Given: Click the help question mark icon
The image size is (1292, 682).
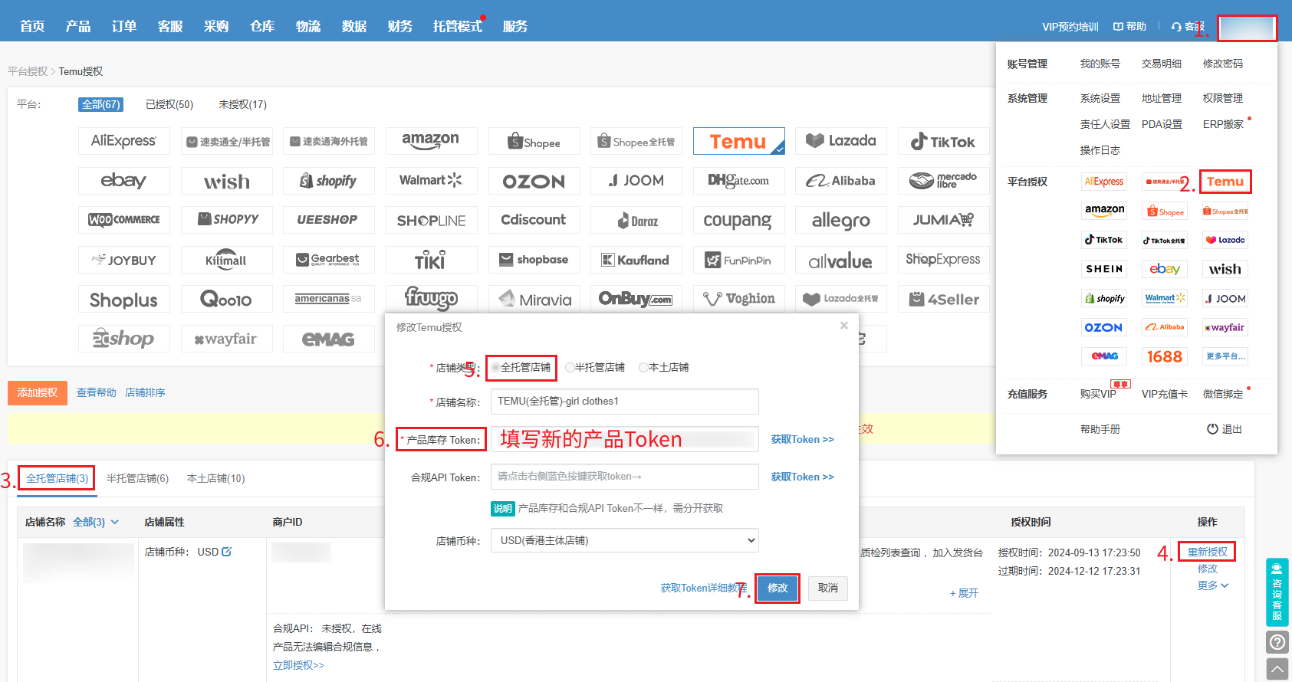Looking at the screenshot, I should (x=1277, y=642).
